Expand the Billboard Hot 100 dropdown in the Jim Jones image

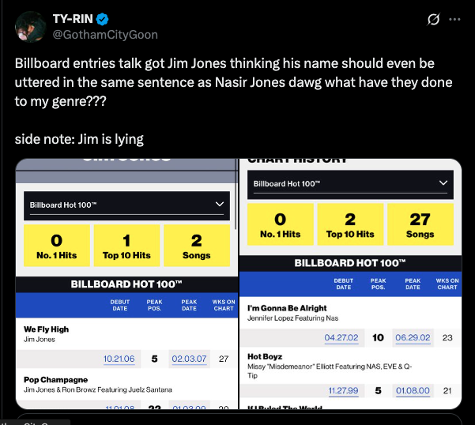click(126, 205)
